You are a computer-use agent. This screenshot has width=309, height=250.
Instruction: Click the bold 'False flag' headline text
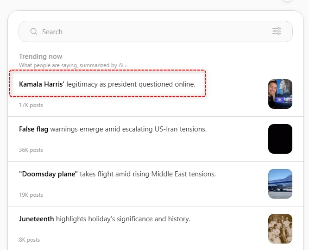pyautogui.click(x=33, y=129)
